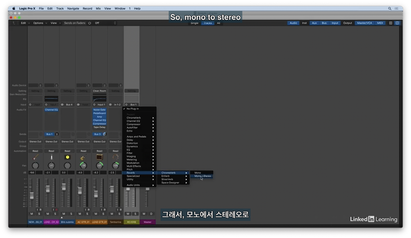
Task: Click the mixer back arrow icon
Action: point(13,23)
